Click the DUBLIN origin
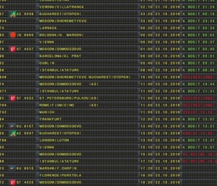The image size is (217, 186). pyautogui.click(x=47, y=63)
